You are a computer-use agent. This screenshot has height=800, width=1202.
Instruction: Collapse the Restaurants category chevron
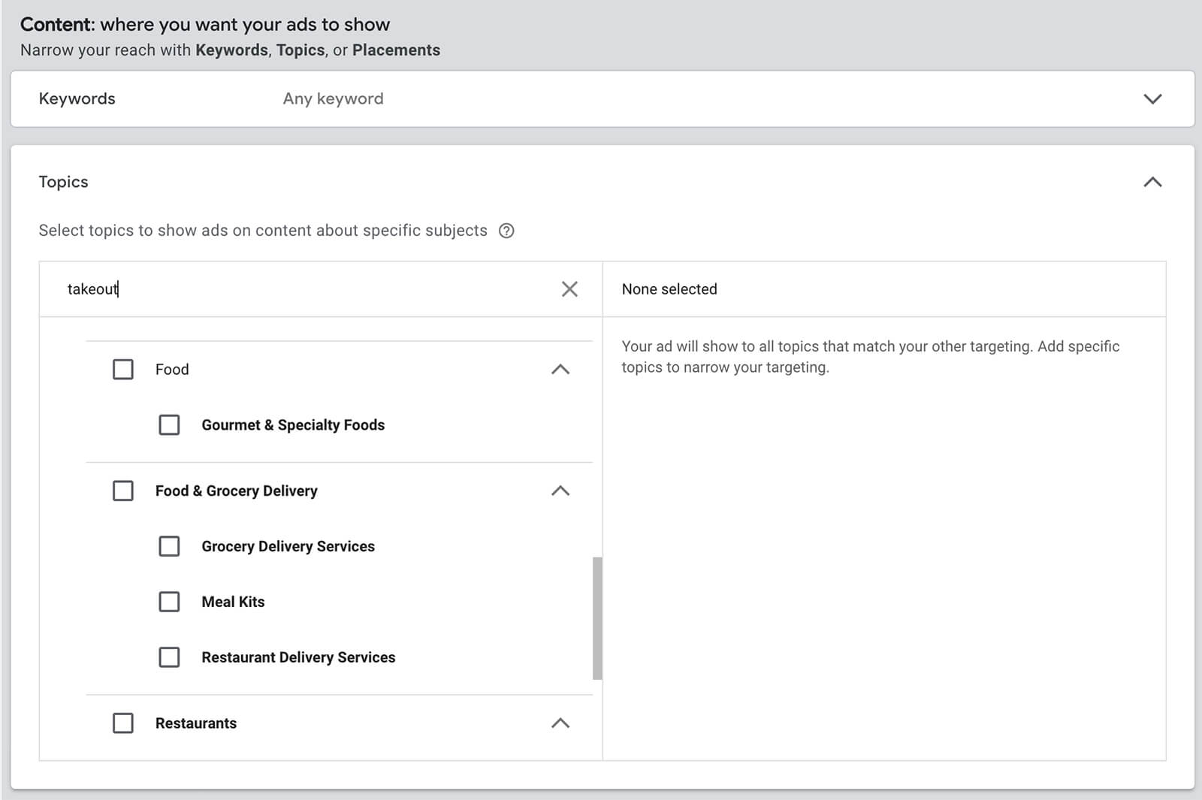click(x=560, y=723)
